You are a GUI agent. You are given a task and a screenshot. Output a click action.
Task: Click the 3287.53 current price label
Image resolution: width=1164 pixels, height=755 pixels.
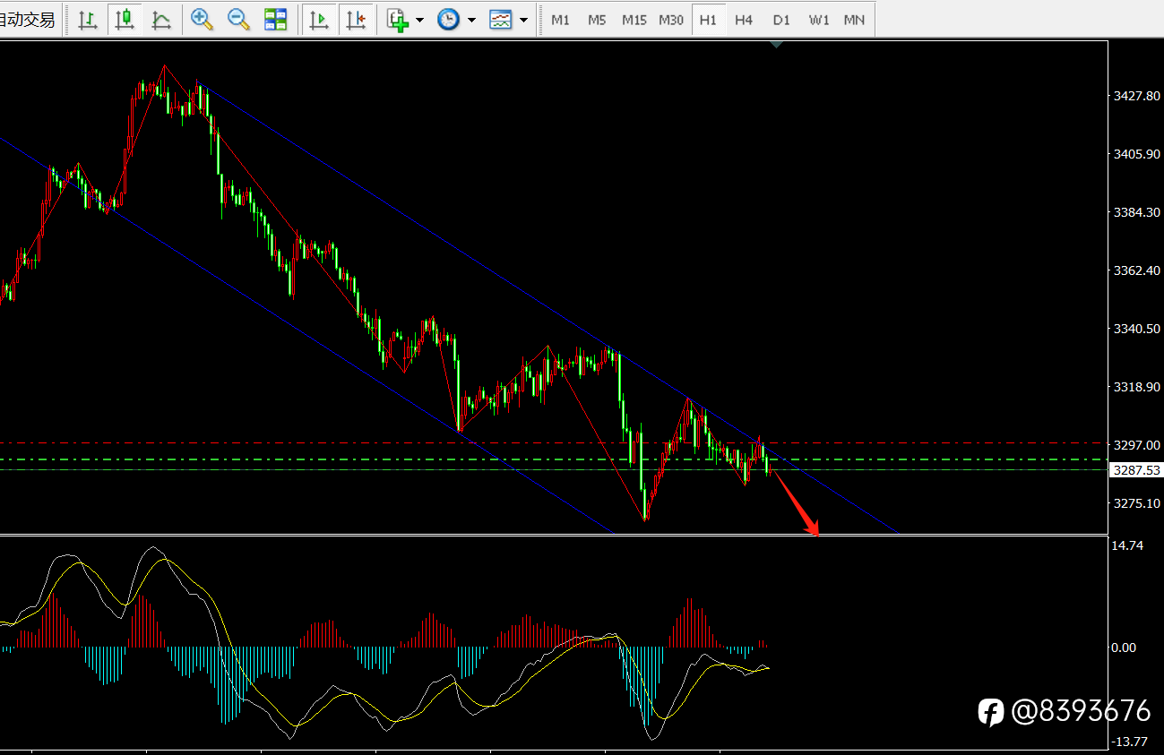(x=1135, y=470)
